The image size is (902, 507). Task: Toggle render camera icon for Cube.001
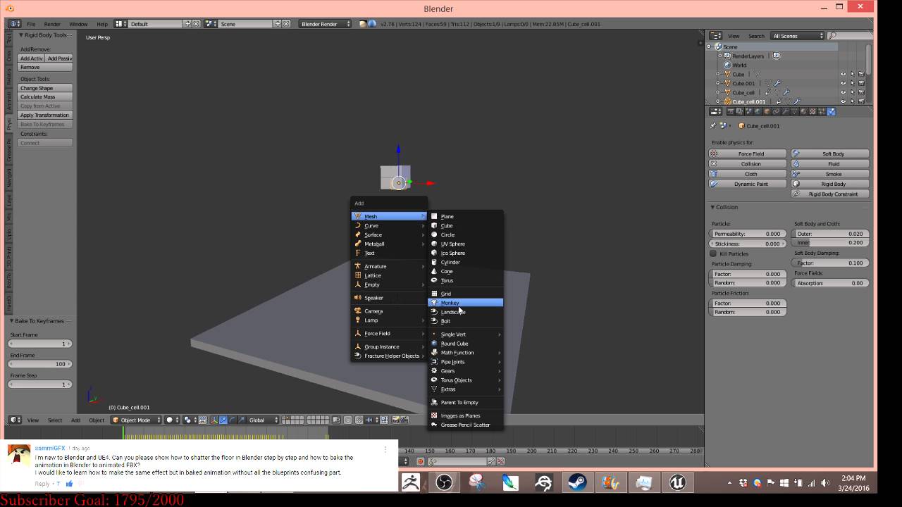pos(861,83)
